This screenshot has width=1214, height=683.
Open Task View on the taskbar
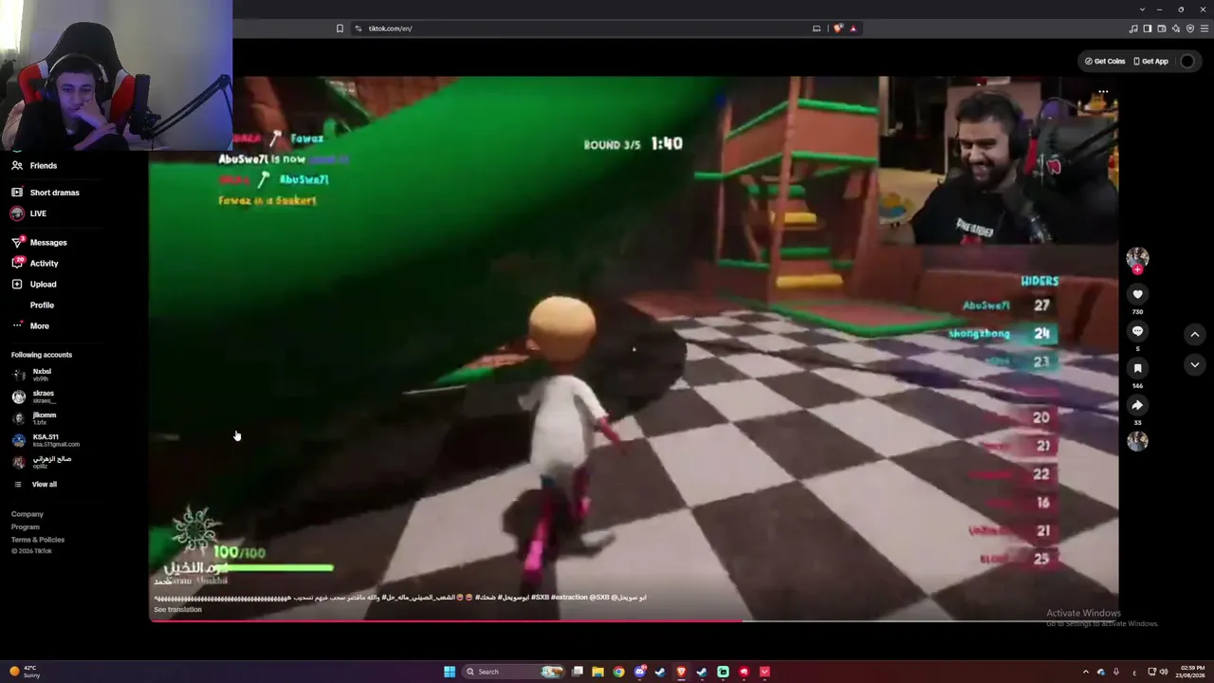pos(578,672)
